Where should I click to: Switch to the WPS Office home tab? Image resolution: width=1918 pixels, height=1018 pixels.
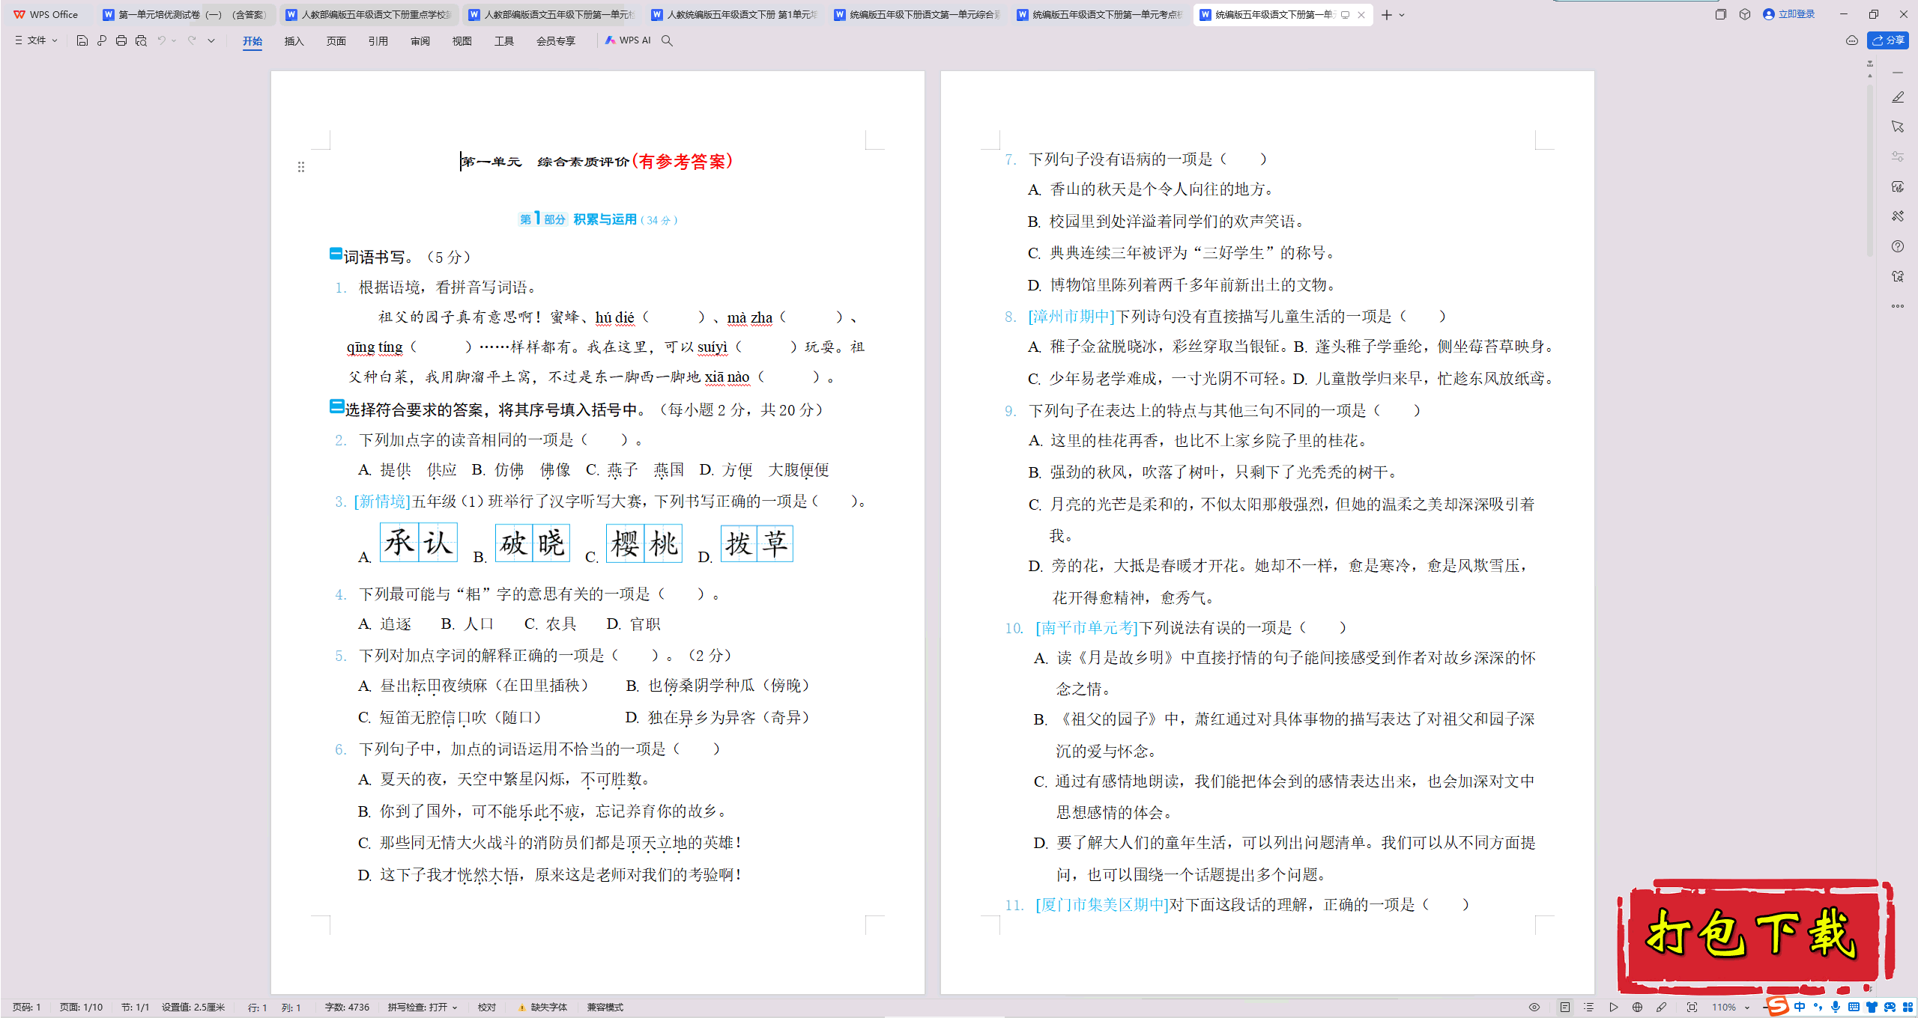[x=46, y=14]
